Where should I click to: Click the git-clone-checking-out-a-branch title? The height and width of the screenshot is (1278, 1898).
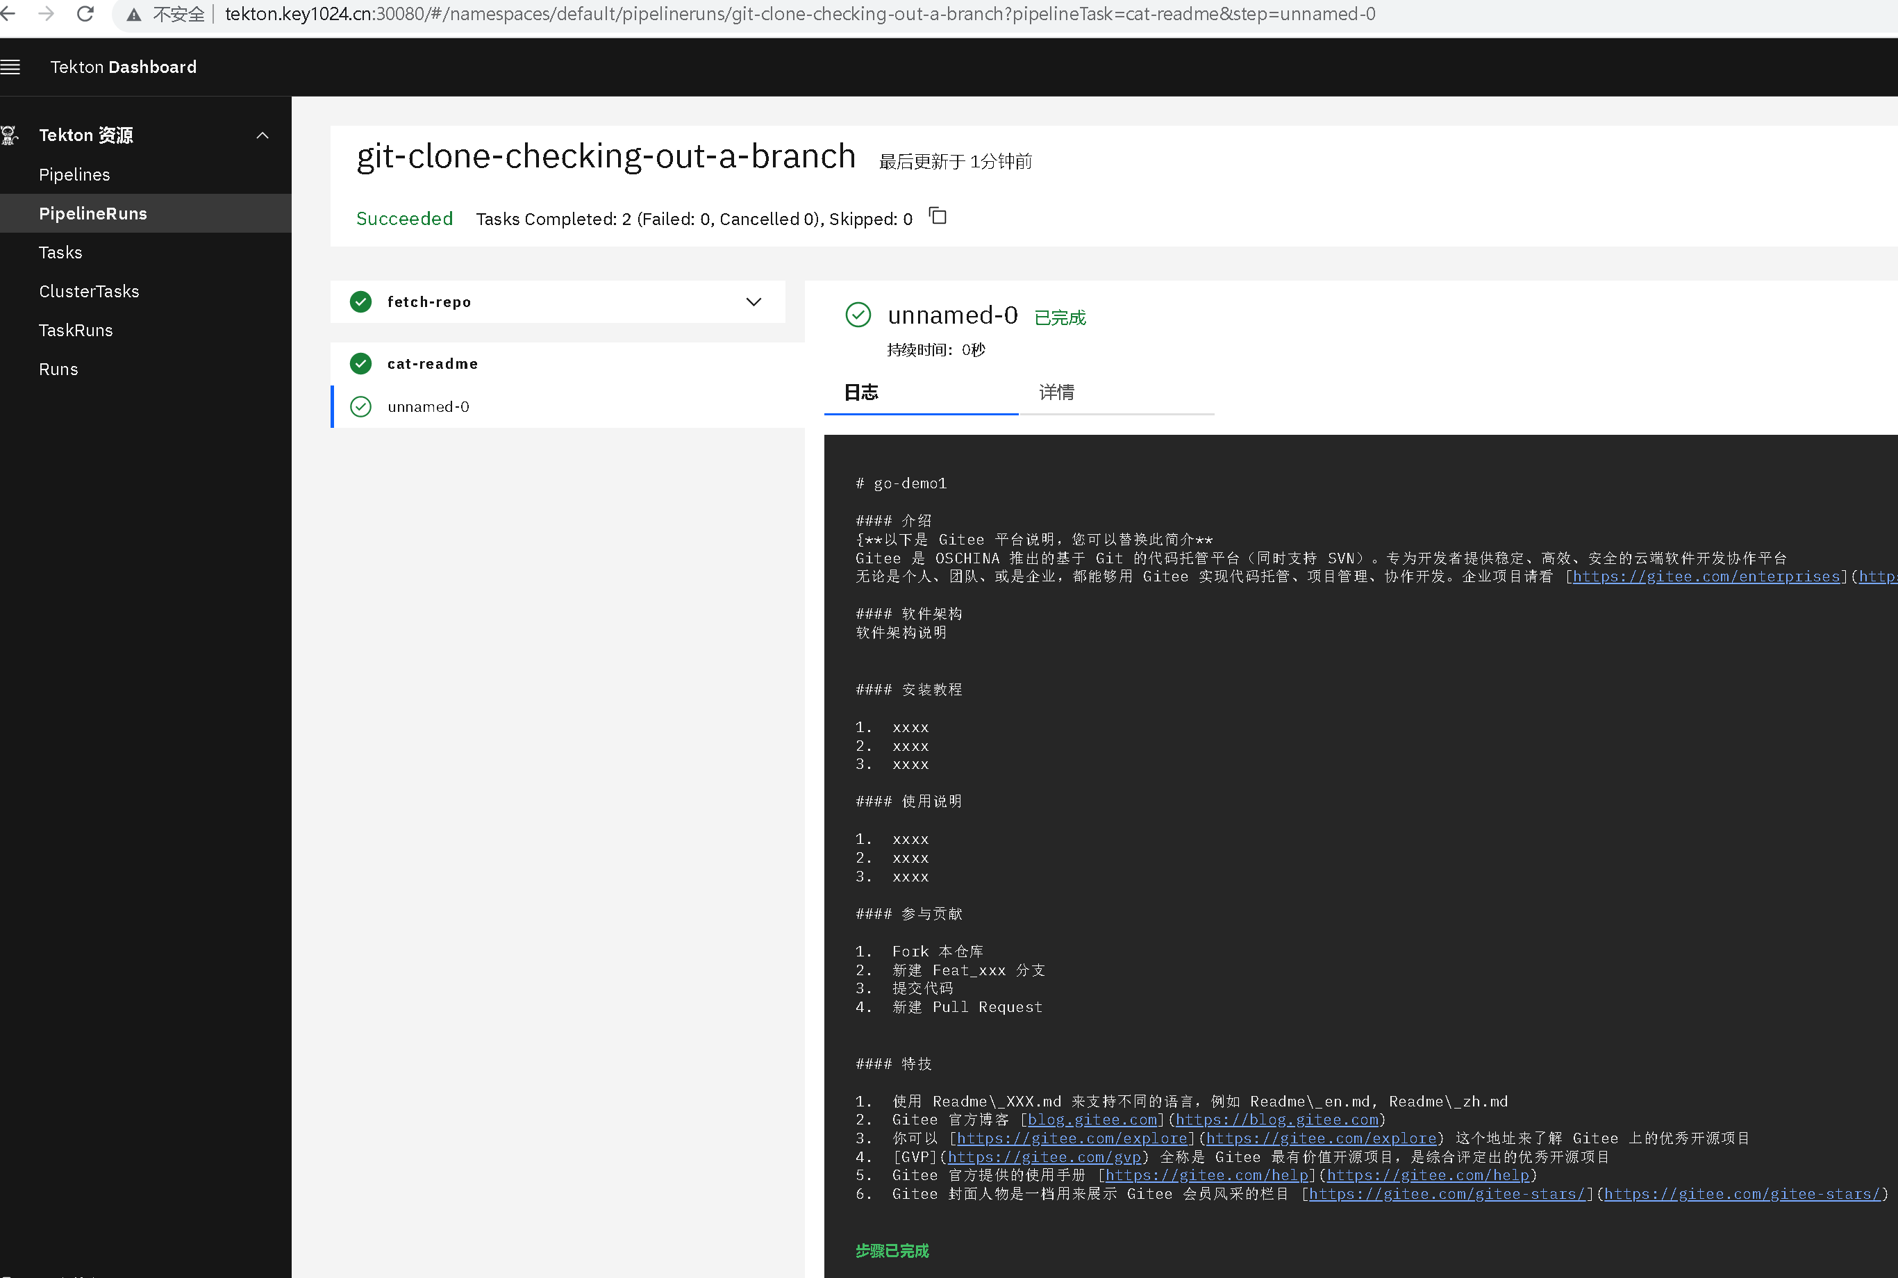click(606, 156)
